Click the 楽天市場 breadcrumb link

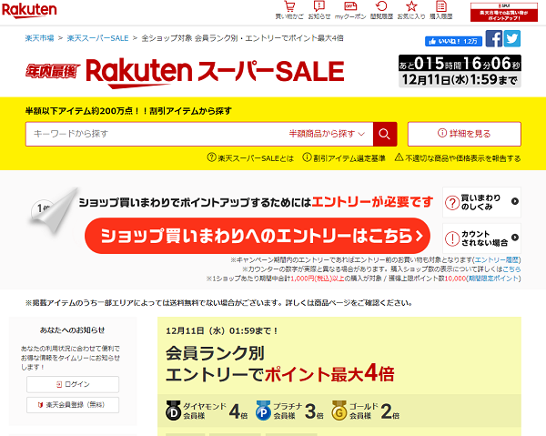(39, 38)
